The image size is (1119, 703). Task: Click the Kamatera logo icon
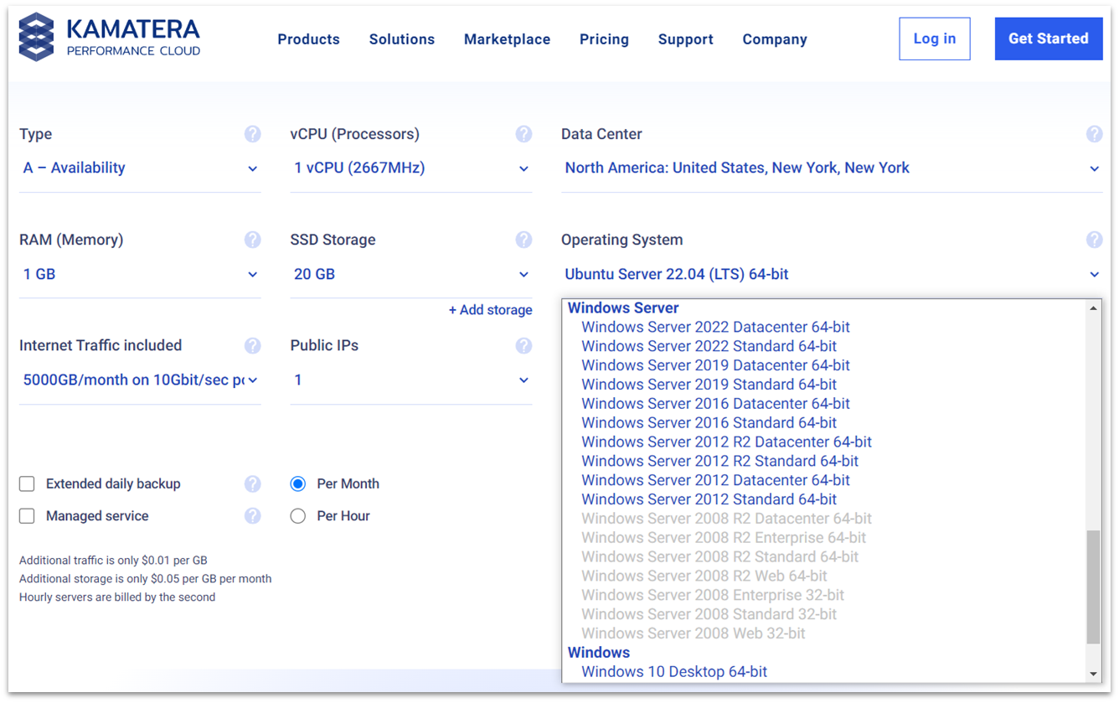click(x=36, y=38)
